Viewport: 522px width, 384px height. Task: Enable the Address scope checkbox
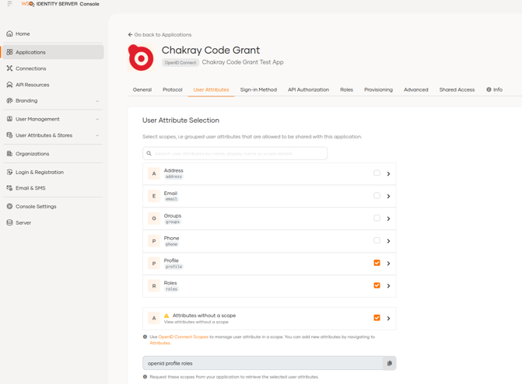coord(377,173)
